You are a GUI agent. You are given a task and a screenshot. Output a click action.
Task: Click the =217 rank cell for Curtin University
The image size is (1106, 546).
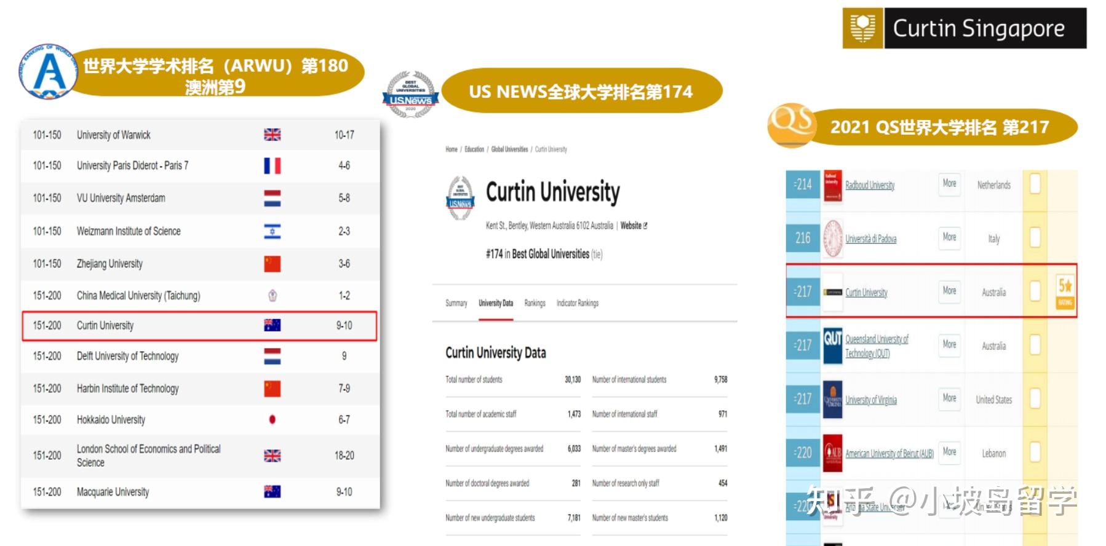(803, 291)
